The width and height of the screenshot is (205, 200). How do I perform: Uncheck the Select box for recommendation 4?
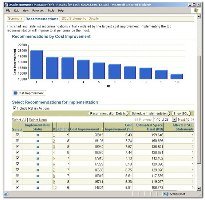click(17, 152)
